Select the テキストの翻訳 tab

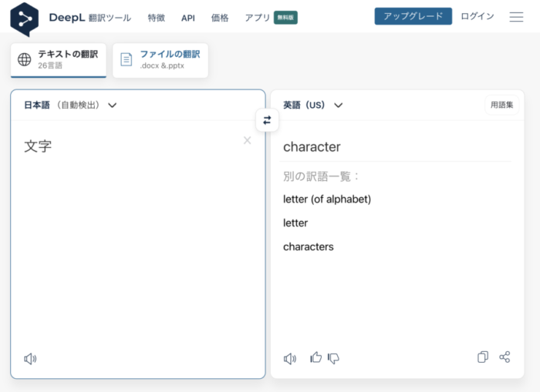(58, 60)
